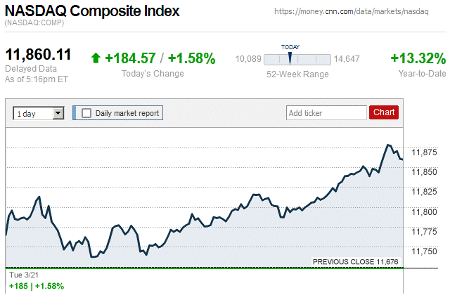Click the PREVIOUS CLOSE 11,676 label

tap(356, 261)
